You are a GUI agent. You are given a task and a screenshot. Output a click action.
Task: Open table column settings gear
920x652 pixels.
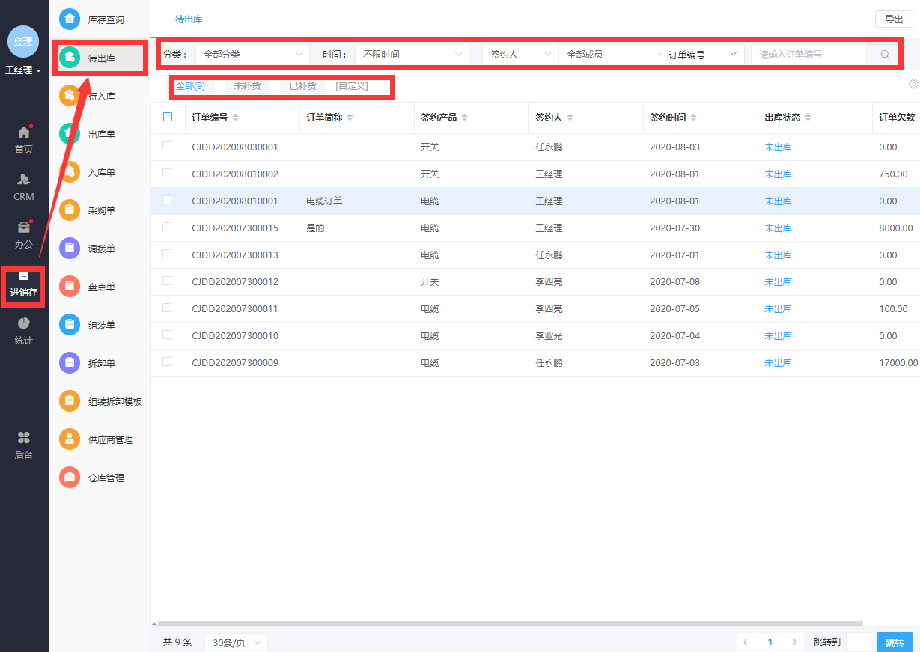913,85
